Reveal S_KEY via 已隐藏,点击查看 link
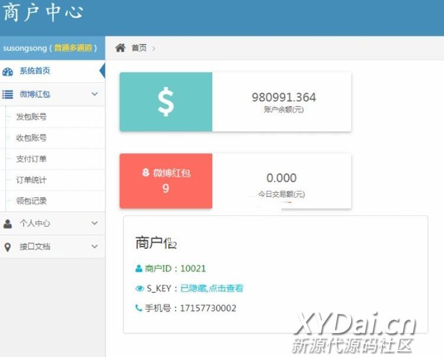 click(x=212, y=288)
